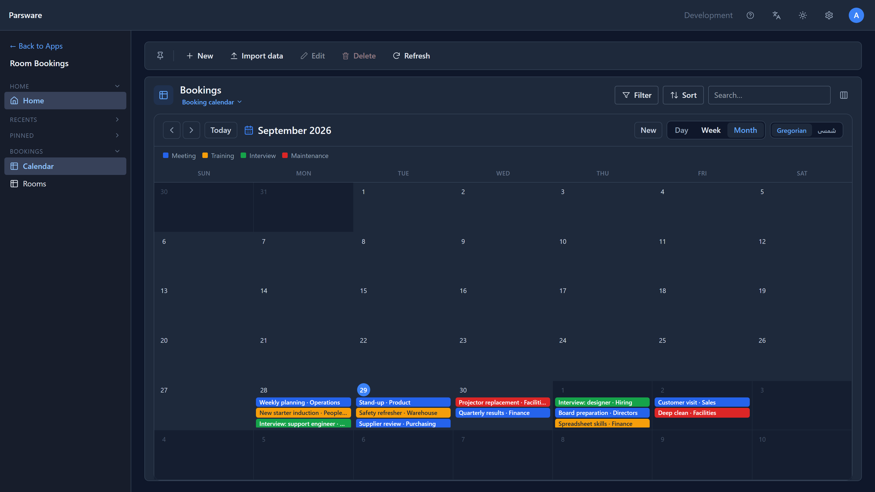Click the pin toolbar icon
875x492 pixels.
160,56
